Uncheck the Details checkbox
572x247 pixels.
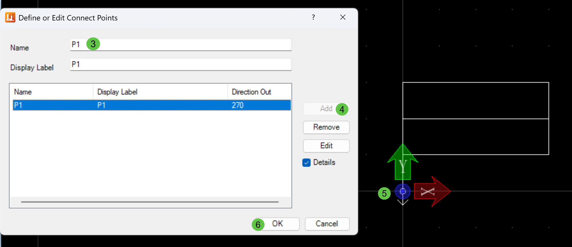pyautogui.click(x=306, y=163)
